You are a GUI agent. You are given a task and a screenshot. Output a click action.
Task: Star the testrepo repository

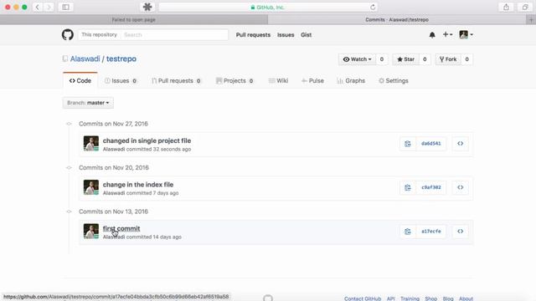pos(405,59)
